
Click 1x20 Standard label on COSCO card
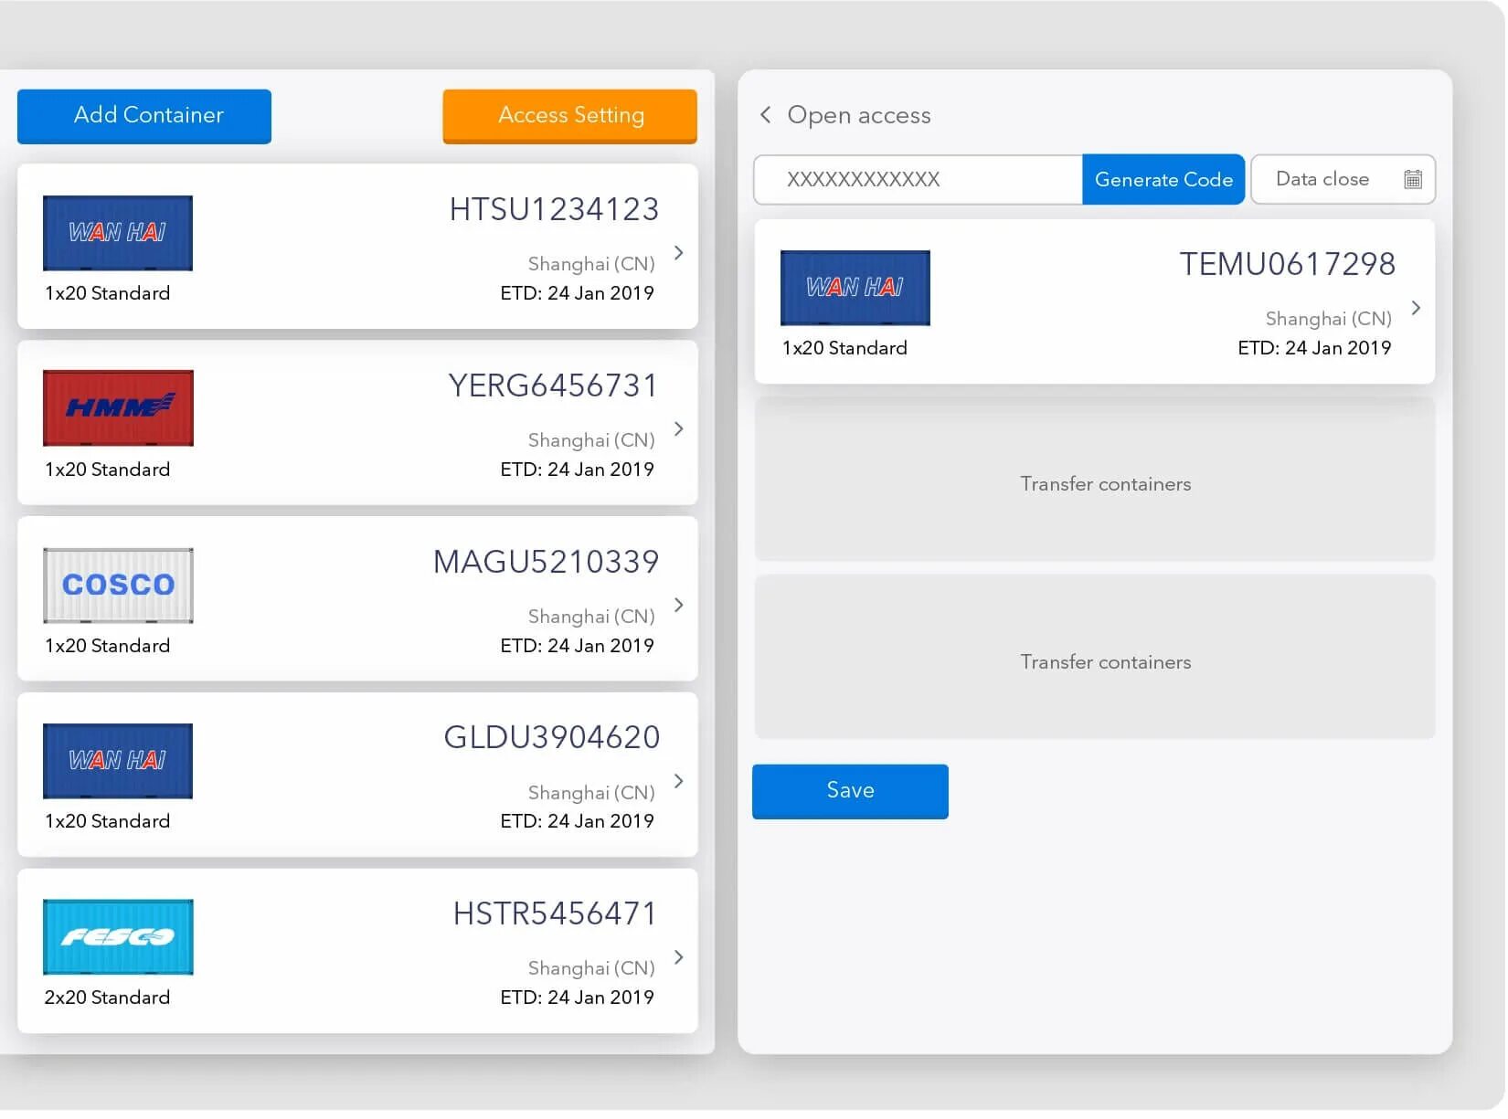[107, 646]
